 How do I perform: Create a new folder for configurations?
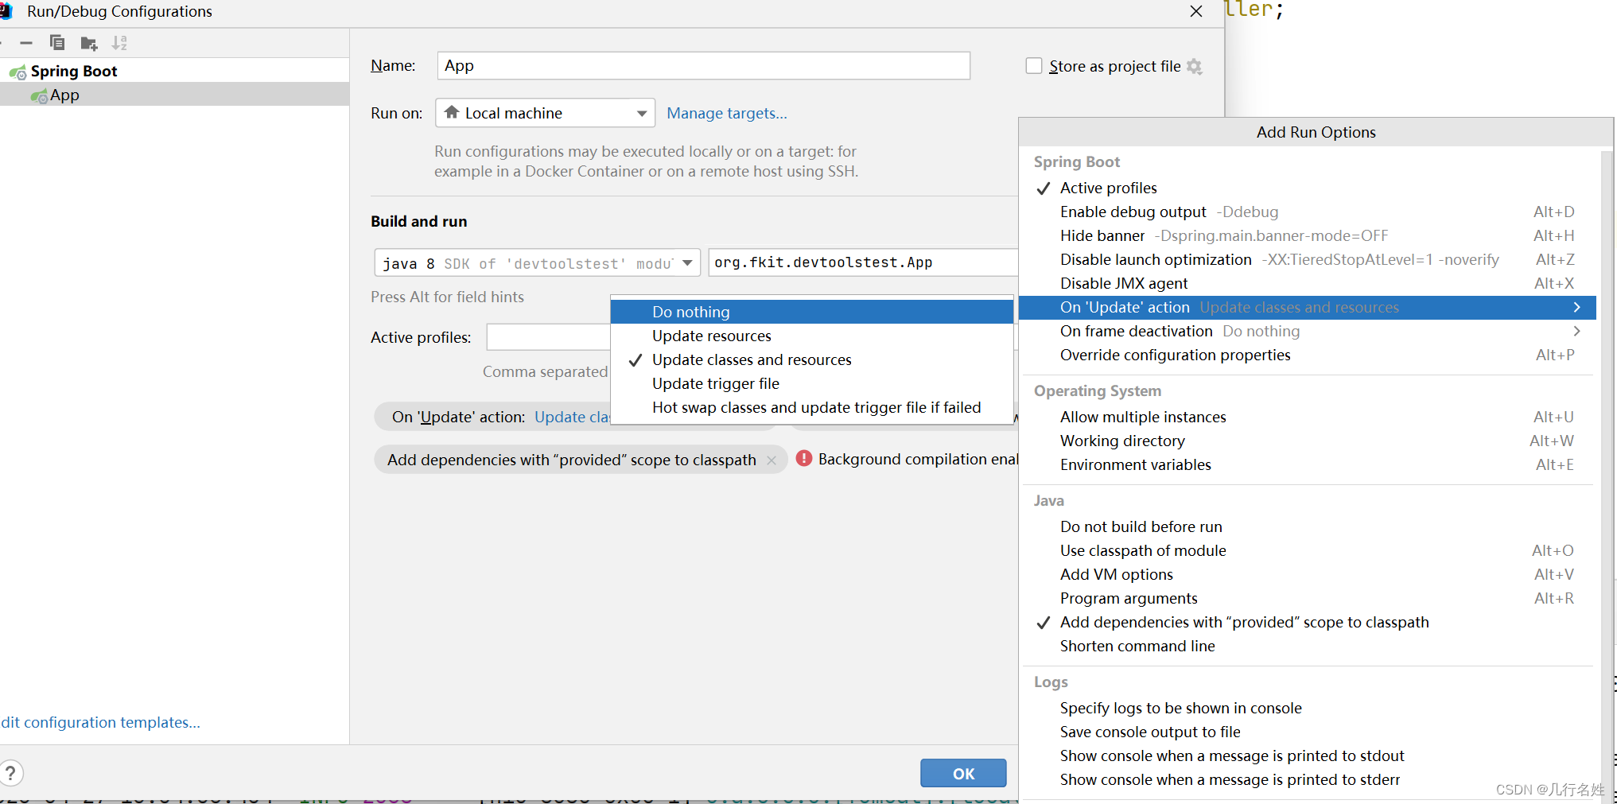88,43
